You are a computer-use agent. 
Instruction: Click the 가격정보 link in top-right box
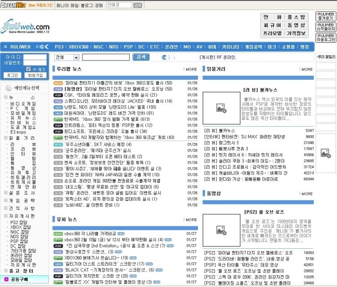296,33
